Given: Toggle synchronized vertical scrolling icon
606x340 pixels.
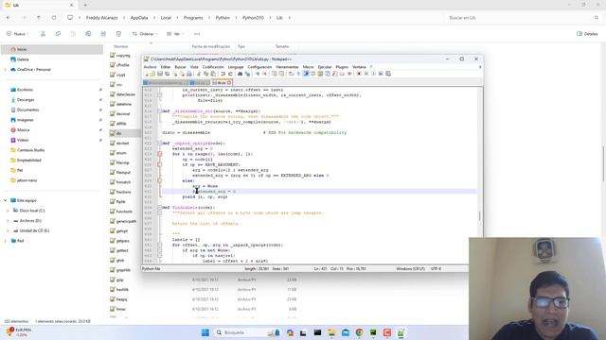Looking at the screenshot, I should click(x=274, y=74).
